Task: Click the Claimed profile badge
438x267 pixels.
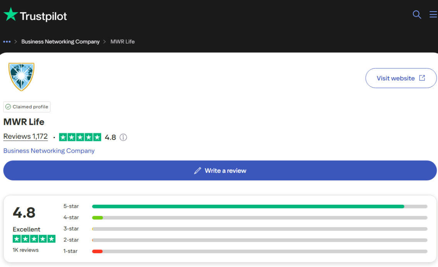Action: pos(27,107)
